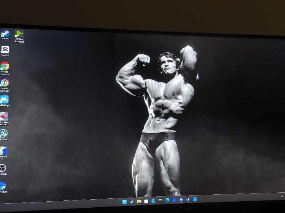The image size is (285, 213).
Task: Click Steam taskbar icon beside Start button
Action: [132, 202]
